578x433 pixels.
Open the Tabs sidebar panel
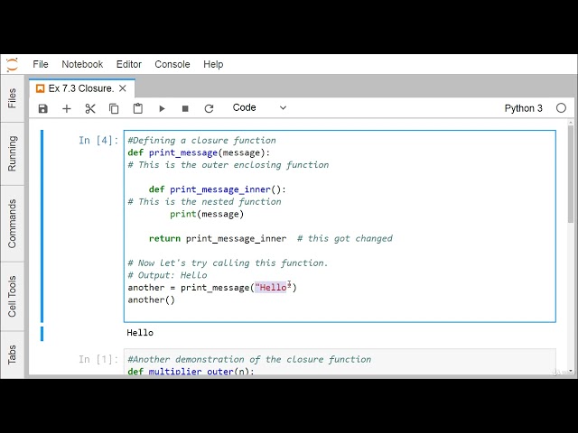(12, 355)
